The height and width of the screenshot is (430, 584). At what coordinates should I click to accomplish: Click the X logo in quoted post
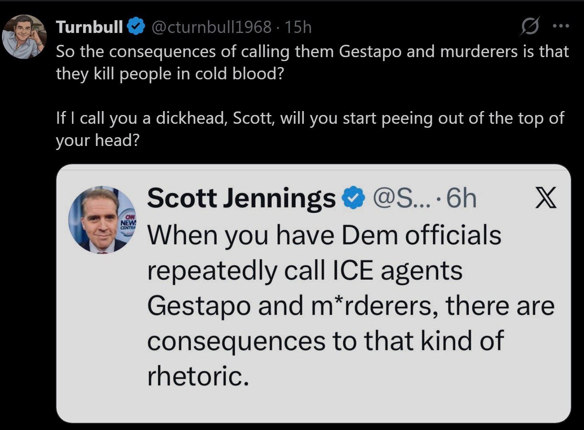click(546, 198)
